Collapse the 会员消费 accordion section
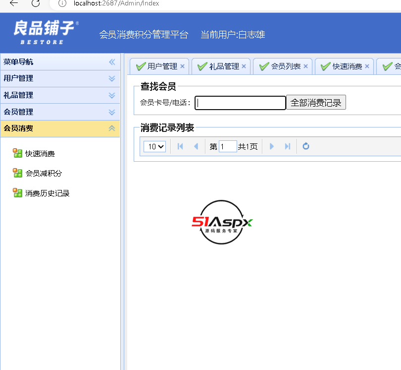This screenshot has height=370, width=401. [x=112, y=128]
